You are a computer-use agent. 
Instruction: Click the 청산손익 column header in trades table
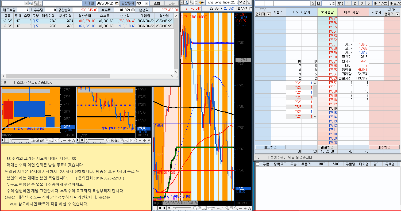pyautogui.click(x=84, y=16)
